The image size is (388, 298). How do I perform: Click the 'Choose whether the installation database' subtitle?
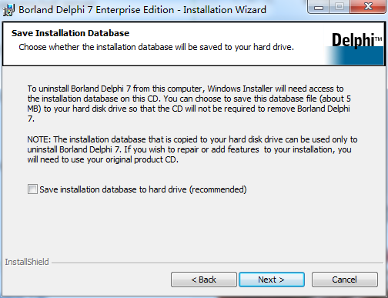point(156,47)
